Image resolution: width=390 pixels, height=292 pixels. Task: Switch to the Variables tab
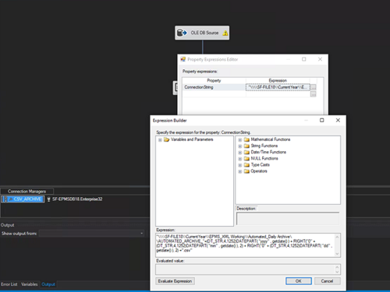point(30,284)
